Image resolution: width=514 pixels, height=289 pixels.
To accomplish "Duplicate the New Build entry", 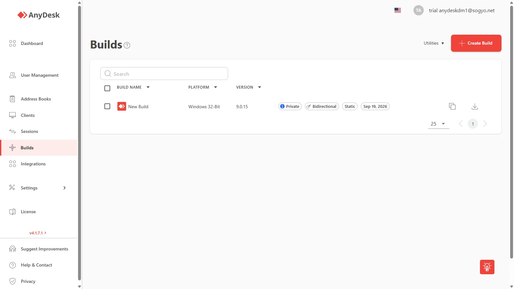I will pos(452,106).
